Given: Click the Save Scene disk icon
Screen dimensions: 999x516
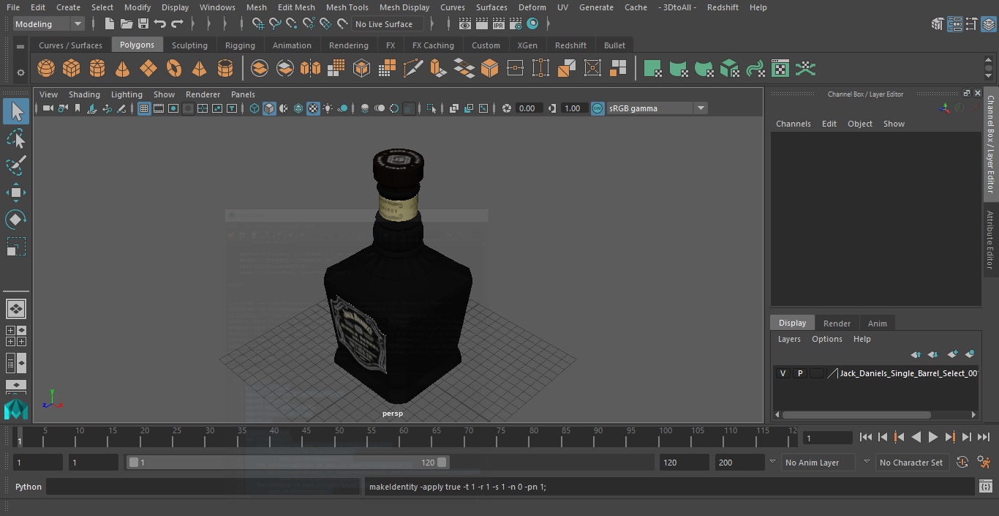Looking at the screenshot, I should point(143,24).
